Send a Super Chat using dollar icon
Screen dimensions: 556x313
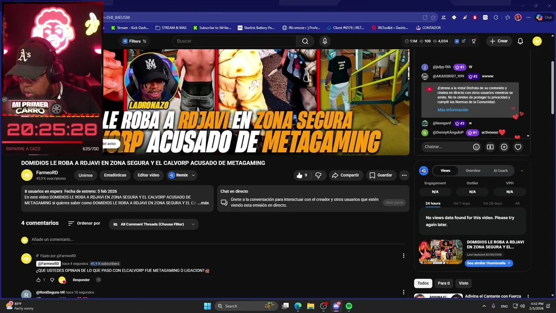[x=490, y=147]
